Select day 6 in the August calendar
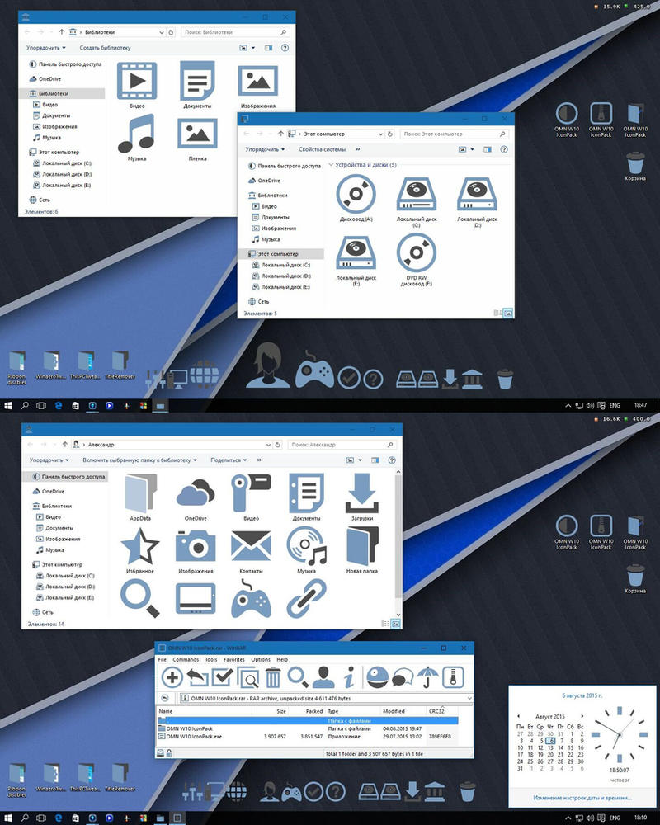This screenshot has width=660, height=825. click(550, 741)
